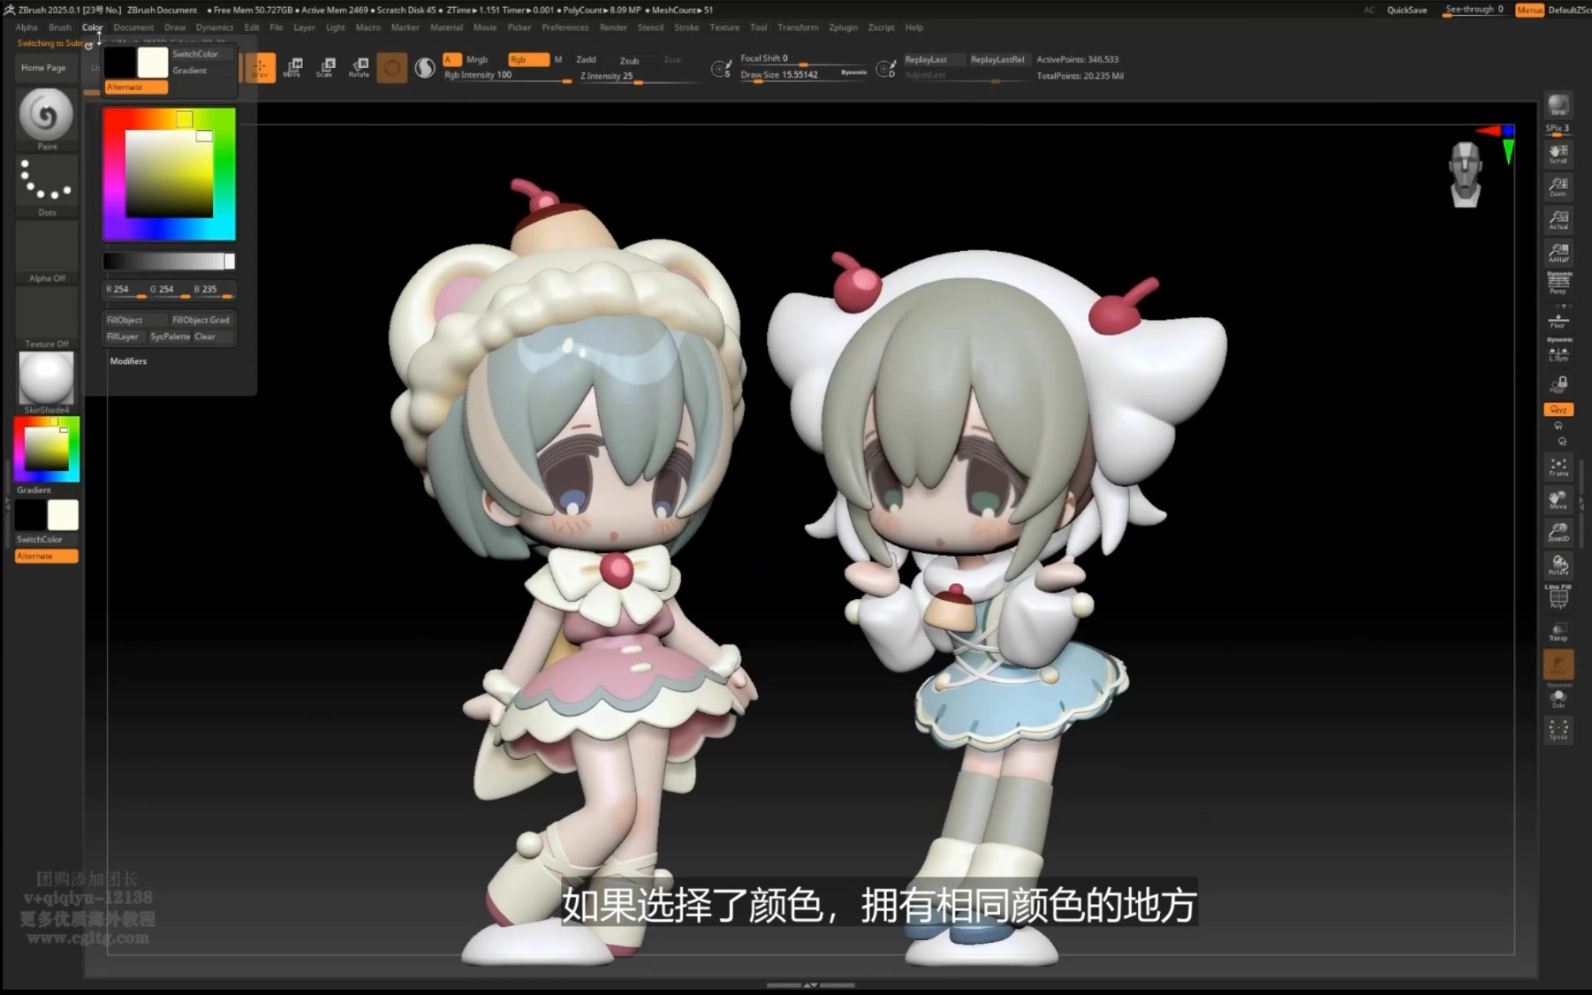Click the Zoom canvas icon
Viewport: 1592px width, 995px height.
pos(1558,186)
